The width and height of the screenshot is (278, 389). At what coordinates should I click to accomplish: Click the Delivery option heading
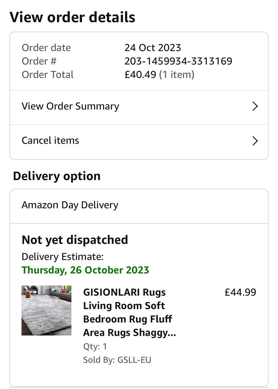(57, 176)
